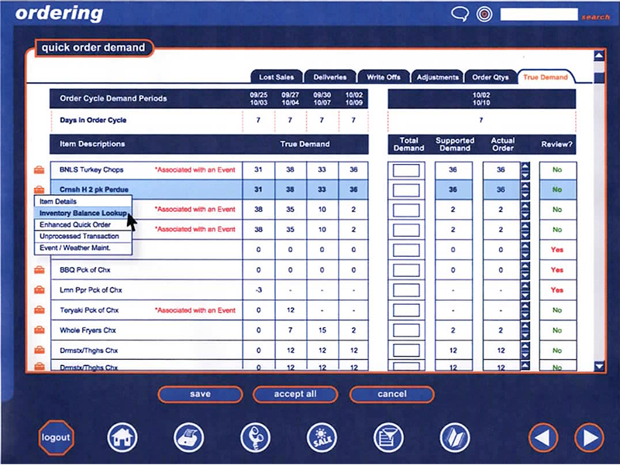Image resolution: width=620 pixels, height=465 pixels.
Task: Adjust Actual Order stepper for Whole Fryers Chx
Action: tap(525, 331)
